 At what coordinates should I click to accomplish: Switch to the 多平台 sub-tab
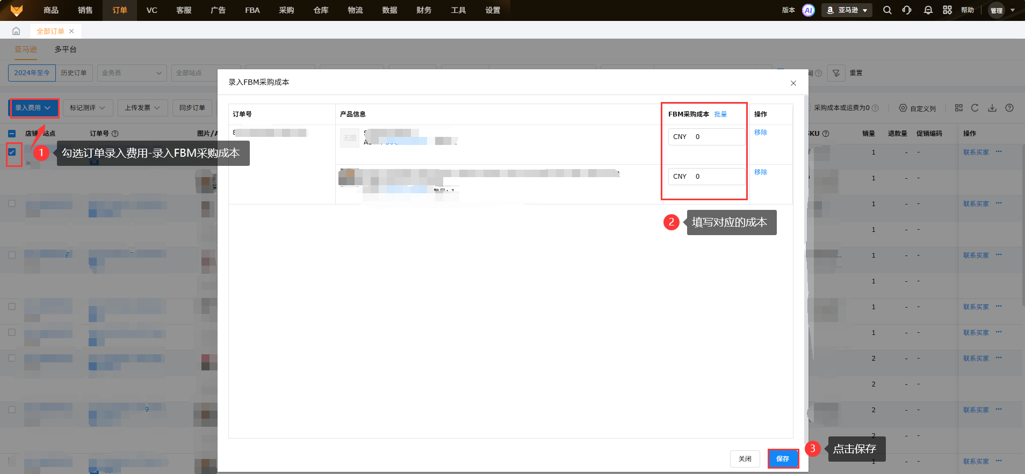point(66,49)
